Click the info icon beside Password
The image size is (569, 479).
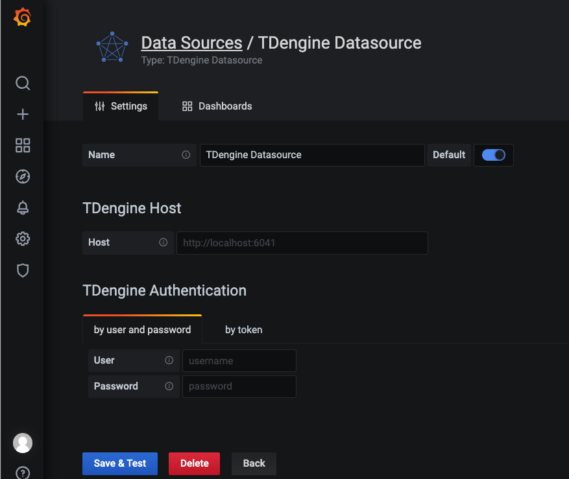(x=169, y=386)
